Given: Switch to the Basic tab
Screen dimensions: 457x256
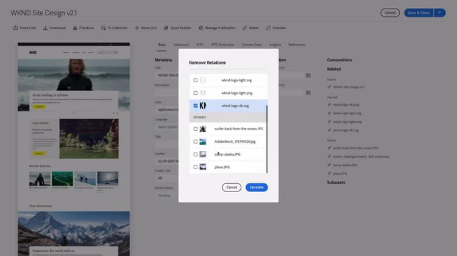Looking at the screenshot, I should pos(161,45).
